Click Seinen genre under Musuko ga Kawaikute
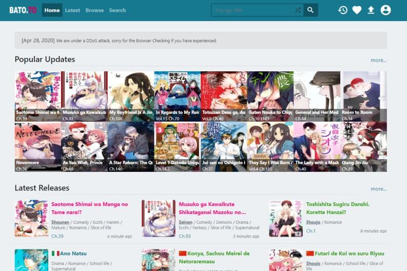This screenshot has height=271, width=407. (x=186, y=222)
